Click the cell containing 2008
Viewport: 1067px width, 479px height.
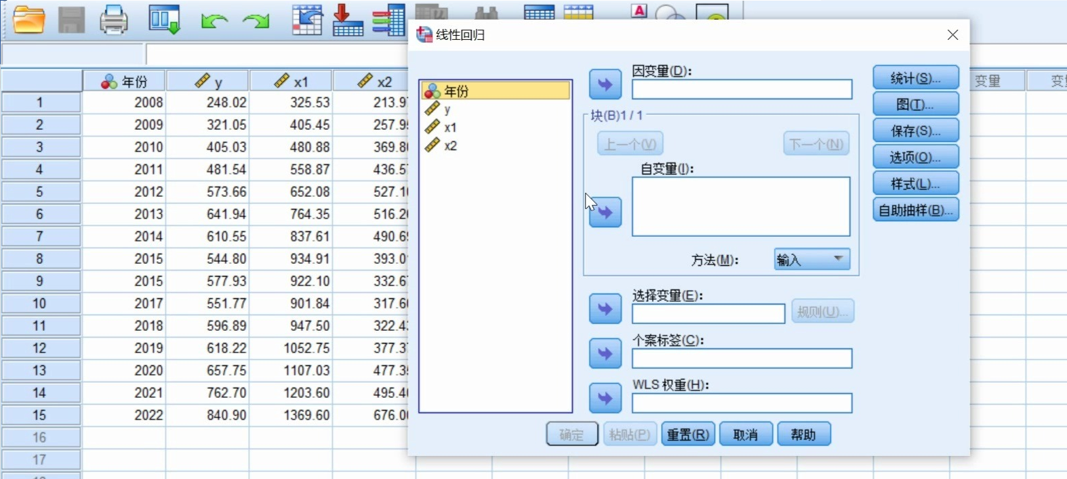124,102
